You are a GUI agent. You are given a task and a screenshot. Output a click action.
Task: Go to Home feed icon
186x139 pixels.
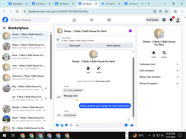pos(74,20)
